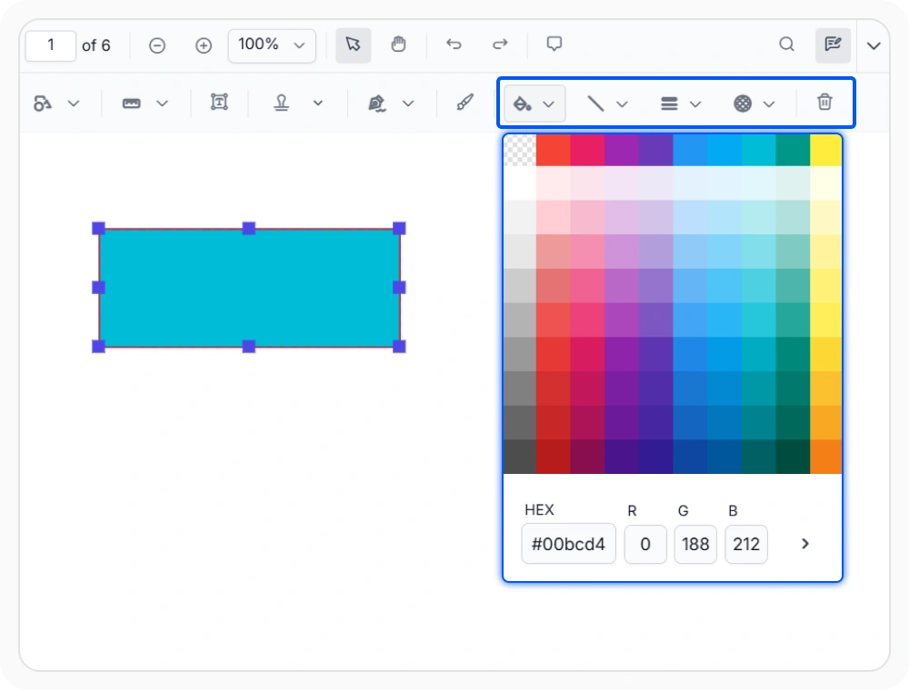909x690 pixels.
Task: Open the shapes tool dropdown arrow
Action: click(x=73, y=103)
